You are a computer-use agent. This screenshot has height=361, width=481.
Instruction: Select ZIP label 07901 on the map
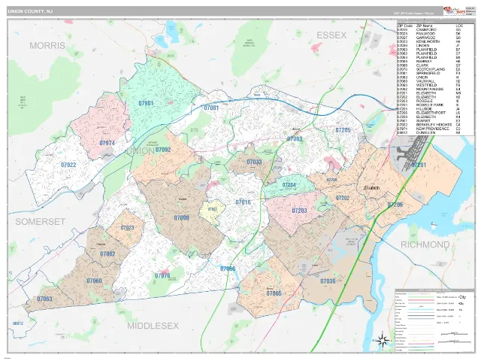[146, 103]
